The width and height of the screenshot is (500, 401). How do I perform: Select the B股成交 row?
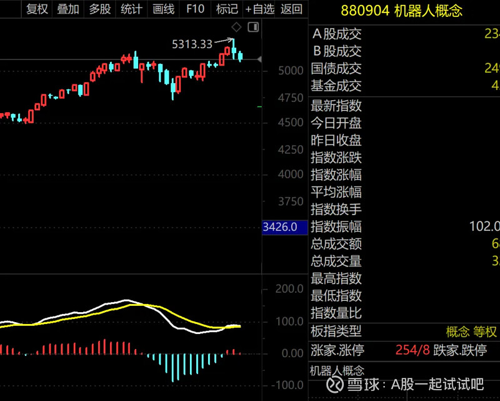tap(404, 51)
